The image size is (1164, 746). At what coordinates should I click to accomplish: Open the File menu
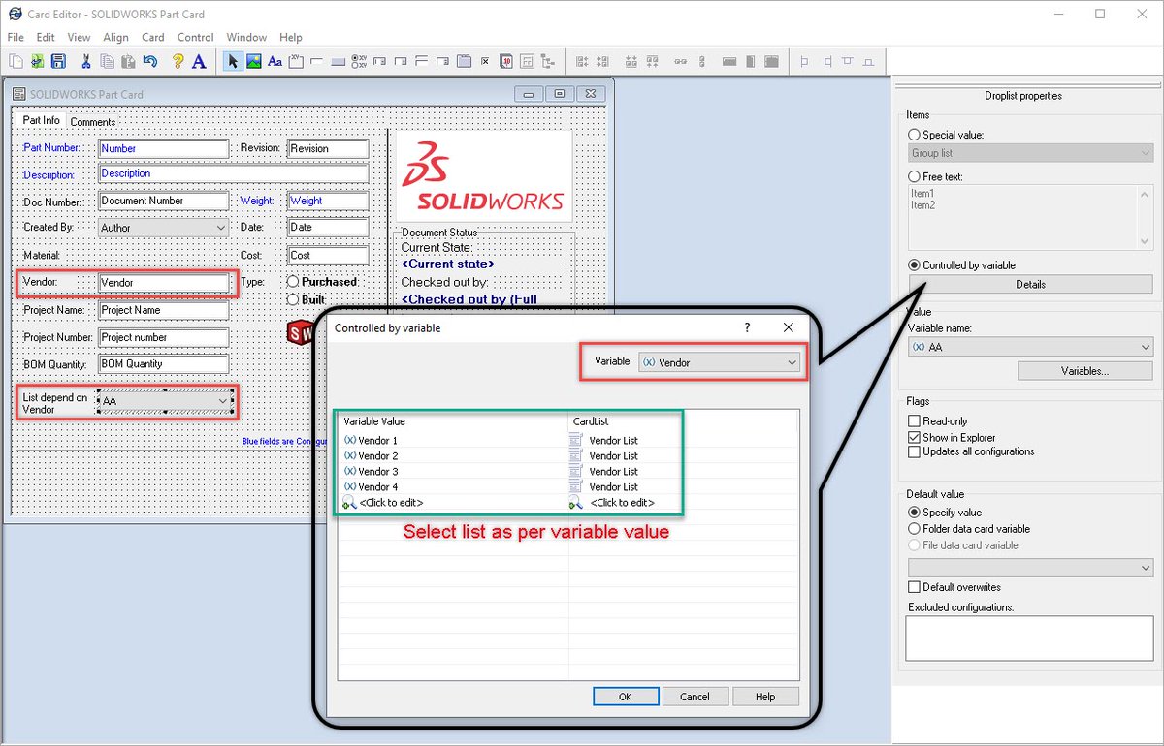tap(16, 37)
